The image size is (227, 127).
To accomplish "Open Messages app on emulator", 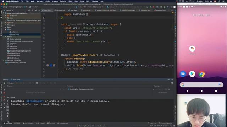I will coord(183,74).
